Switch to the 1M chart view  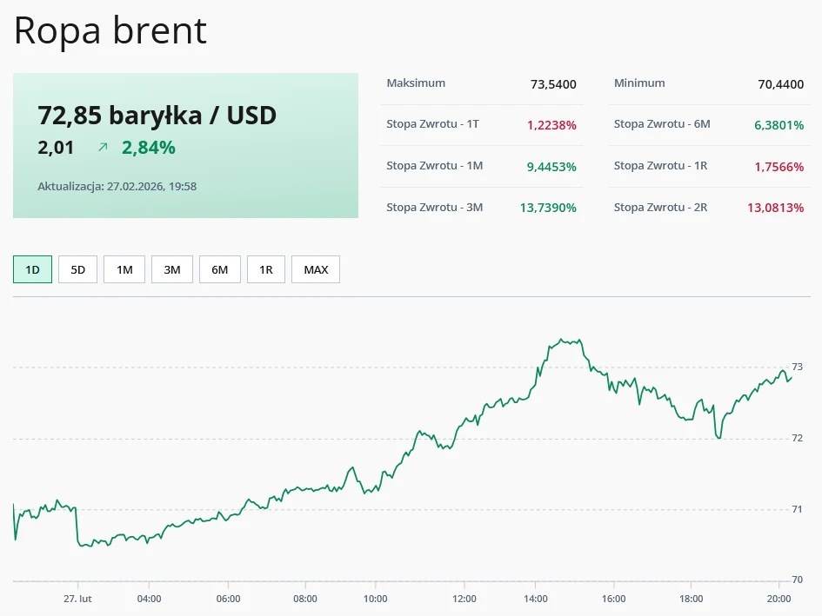[x=124, y=269]
